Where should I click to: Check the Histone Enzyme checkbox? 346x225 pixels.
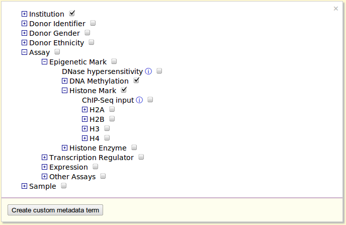[x=134, y=147]
